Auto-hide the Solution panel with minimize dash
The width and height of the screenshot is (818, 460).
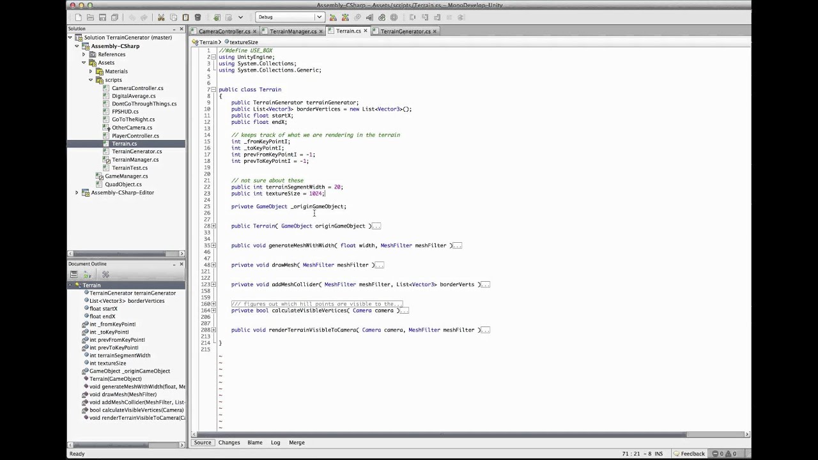pyautogui.click(x=174, y=29)
